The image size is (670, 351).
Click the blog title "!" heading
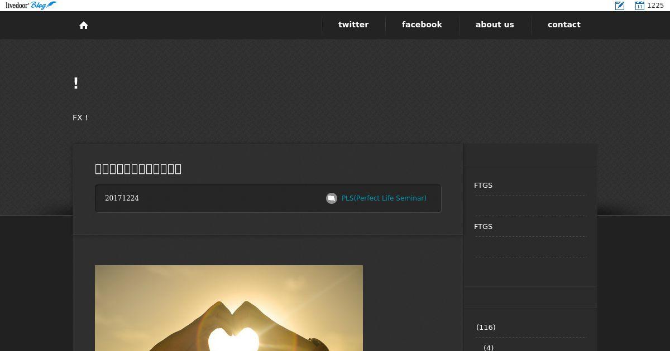[x=76, y=84]
